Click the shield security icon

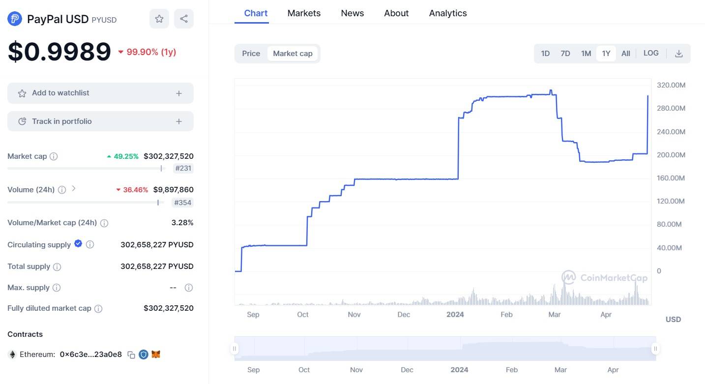[x=144, y=354]
